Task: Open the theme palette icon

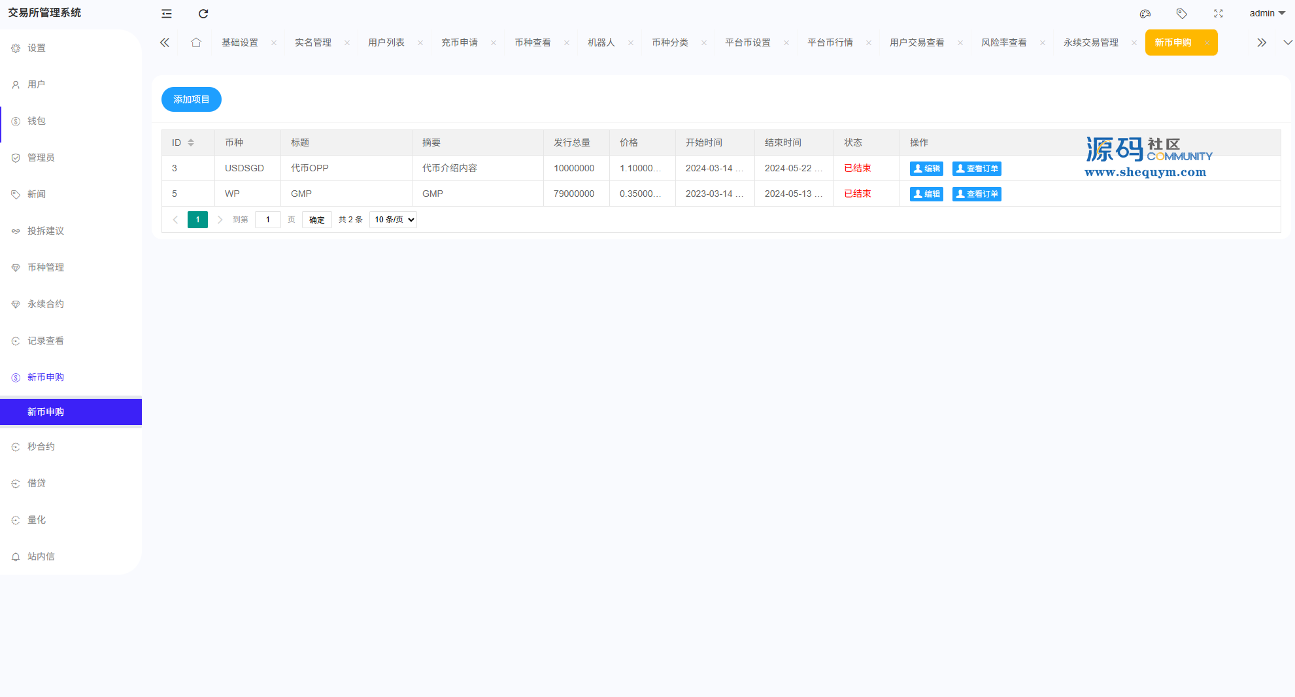Action: pyautogui.click(x=1145, y=14)
